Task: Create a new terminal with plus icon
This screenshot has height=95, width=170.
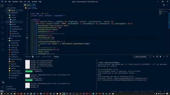Action: click(154, 57)
